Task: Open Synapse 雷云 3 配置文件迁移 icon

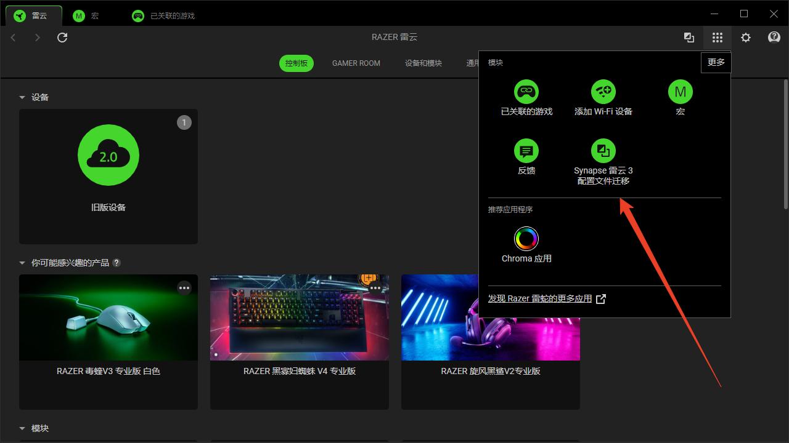Action: coord(603,151)
